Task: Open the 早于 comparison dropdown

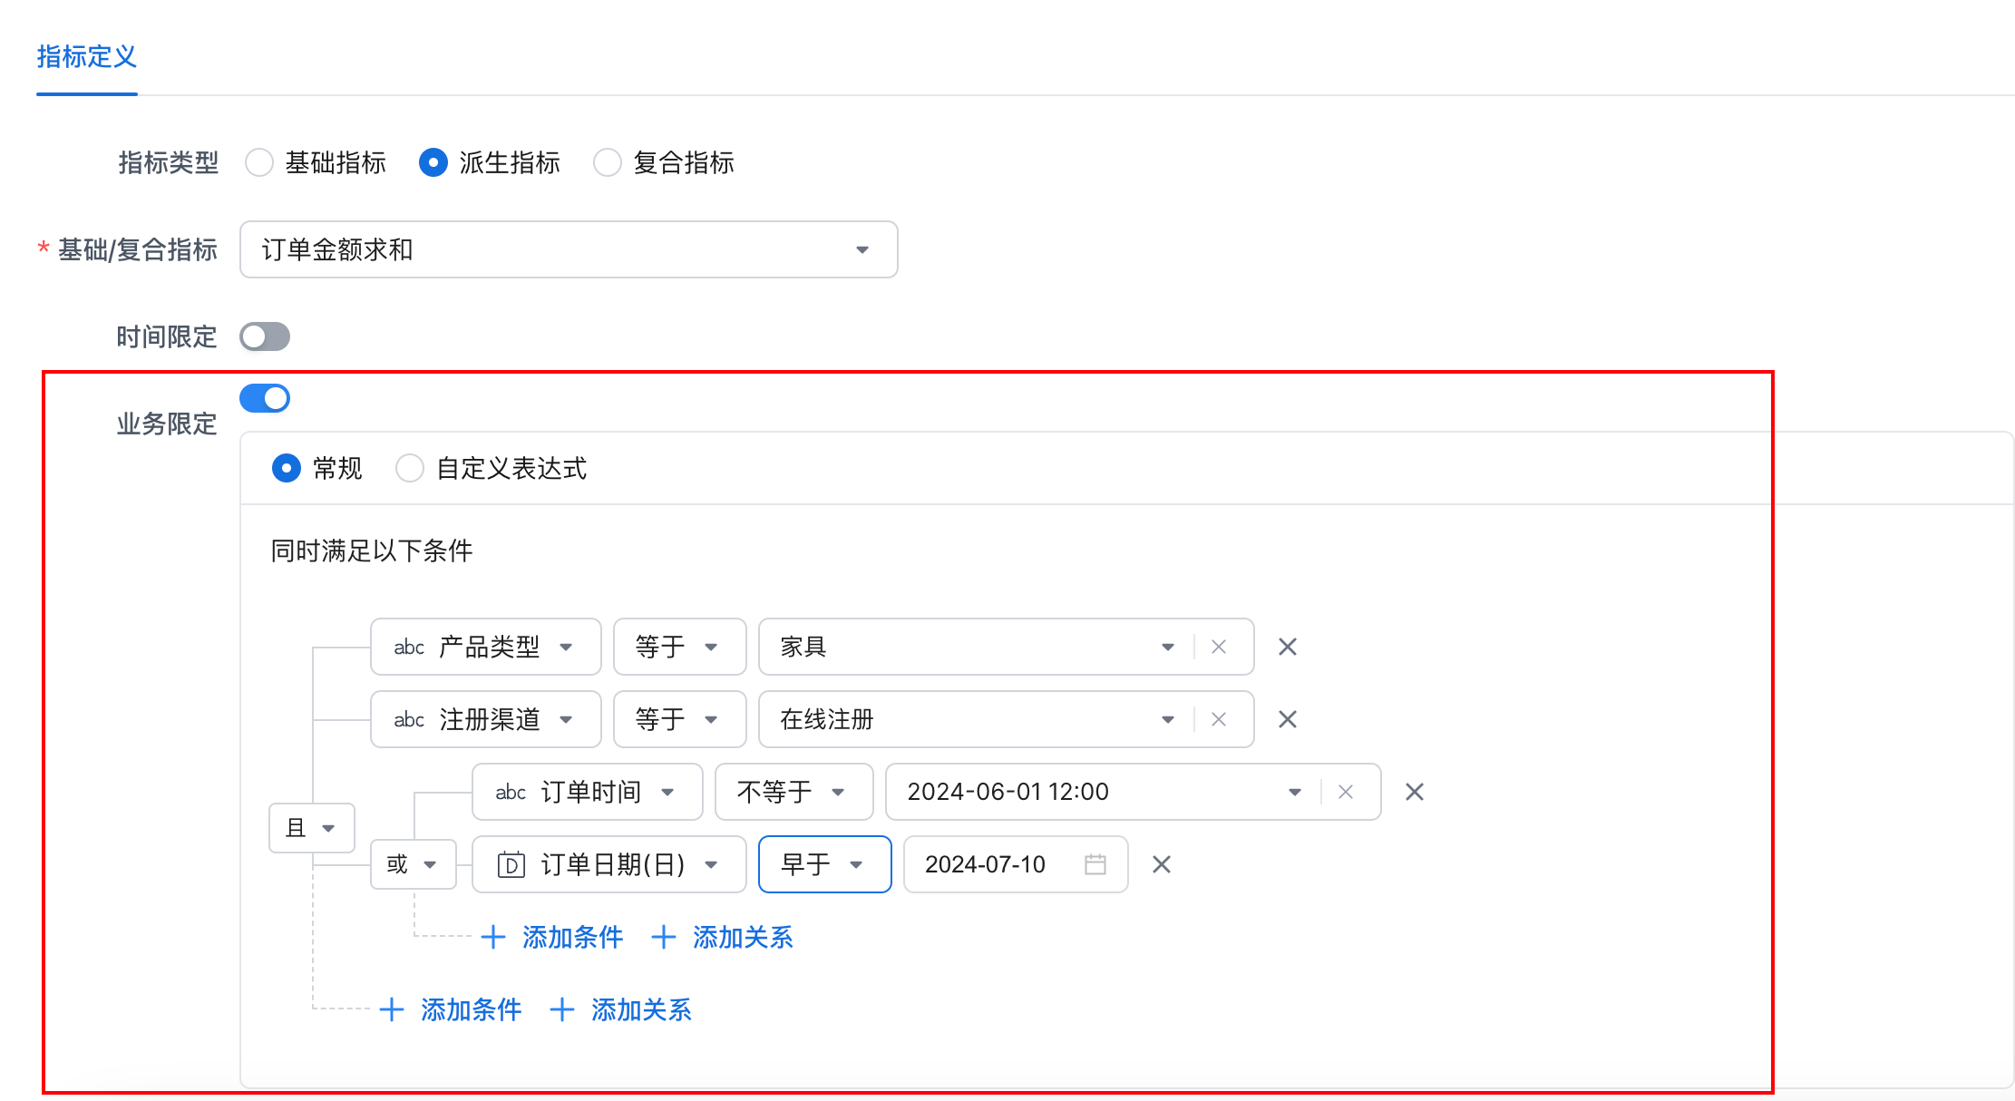Action: point(823,864)
